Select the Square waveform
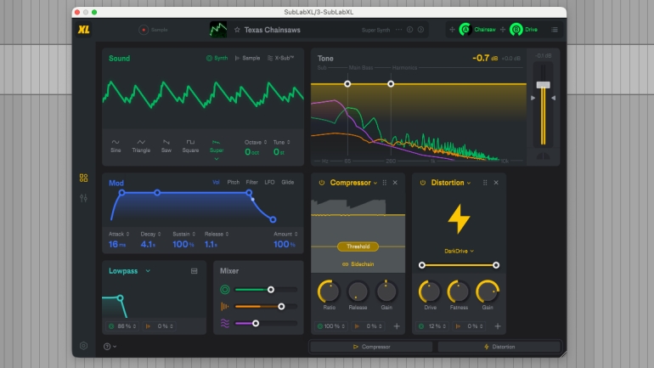The image size is (654, 368). pyautogui.click(x=190, y=146)
